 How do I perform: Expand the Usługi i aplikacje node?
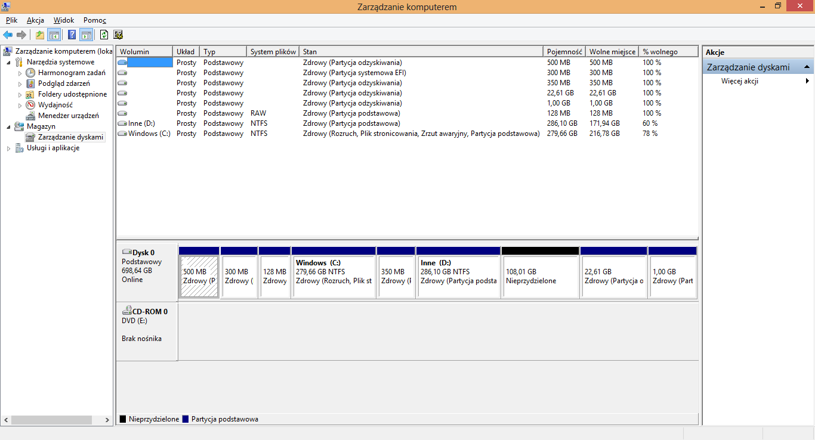[8, 148]
